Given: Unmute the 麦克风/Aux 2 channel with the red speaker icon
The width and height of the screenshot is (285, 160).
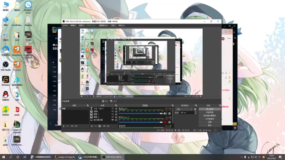Looking at the screenshot, I should pos(165,122).
